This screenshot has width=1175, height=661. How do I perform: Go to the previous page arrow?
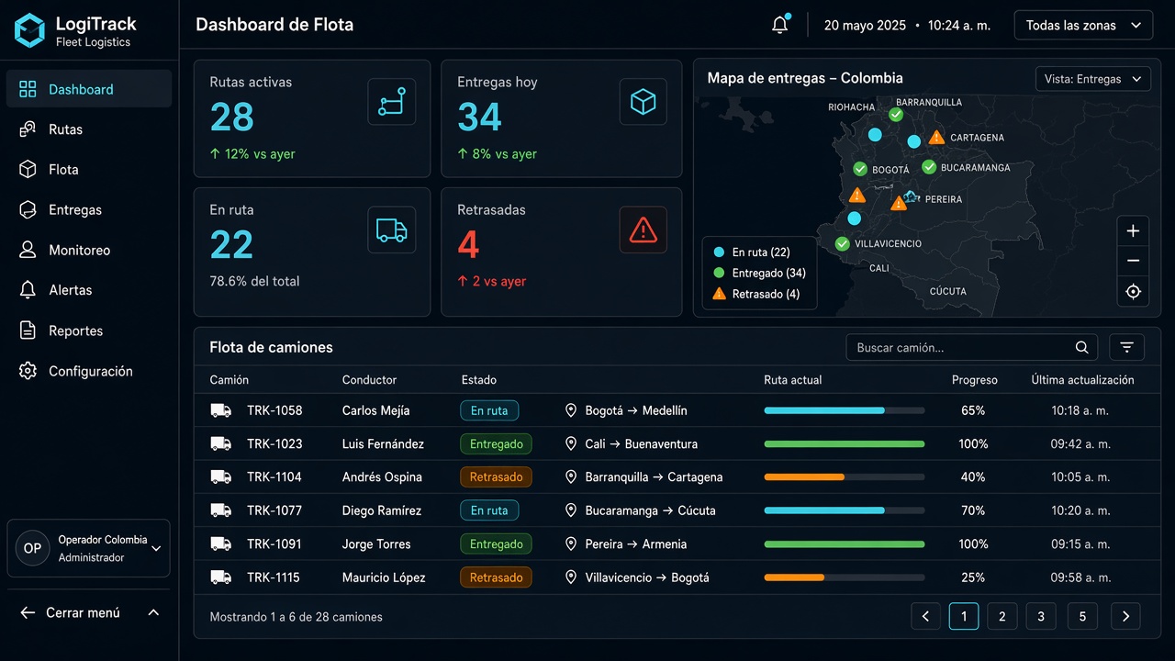click(925, 616)
